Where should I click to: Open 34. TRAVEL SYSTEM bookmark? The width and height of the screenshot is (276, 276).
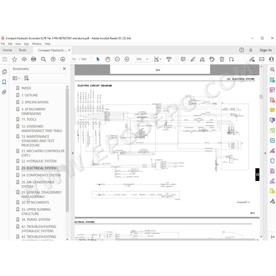click(35, 220)
